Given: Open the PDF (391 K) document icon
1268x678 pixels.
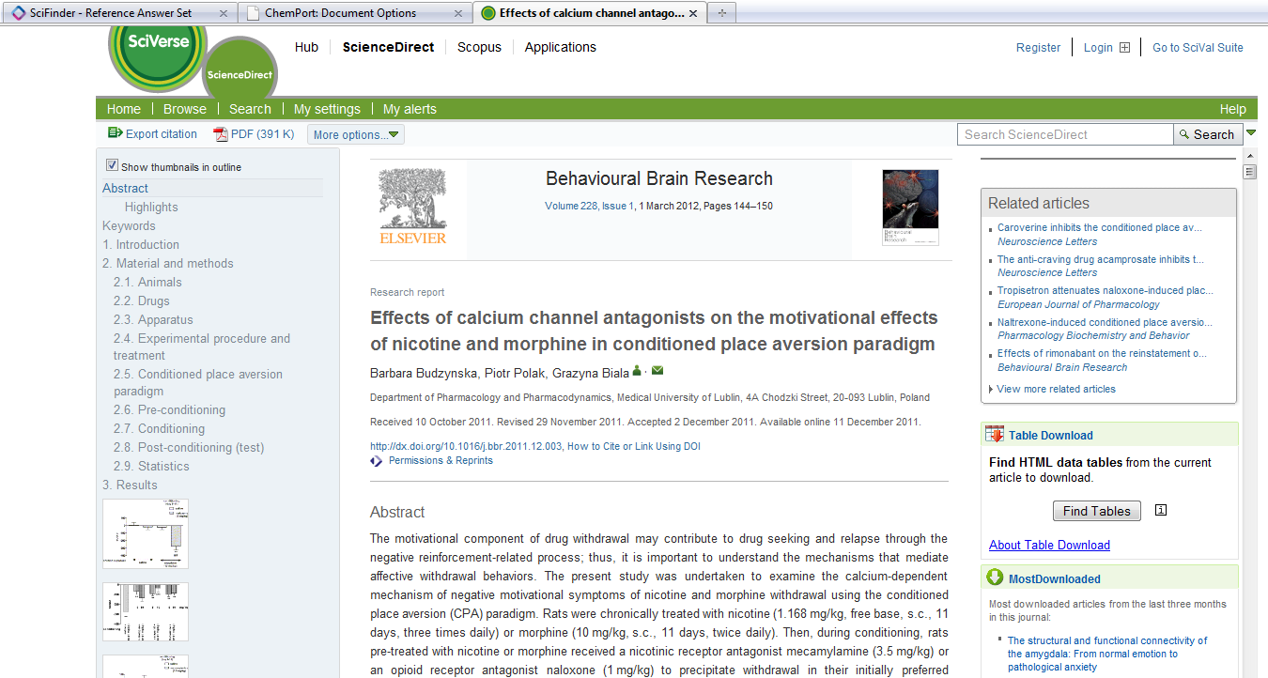Looking at the screenshot, I should pyautogui.click(x=221, y=134).
